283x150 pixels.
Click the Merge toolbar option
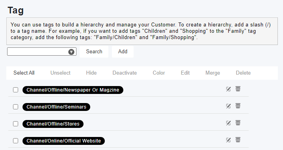coord(212,73)
